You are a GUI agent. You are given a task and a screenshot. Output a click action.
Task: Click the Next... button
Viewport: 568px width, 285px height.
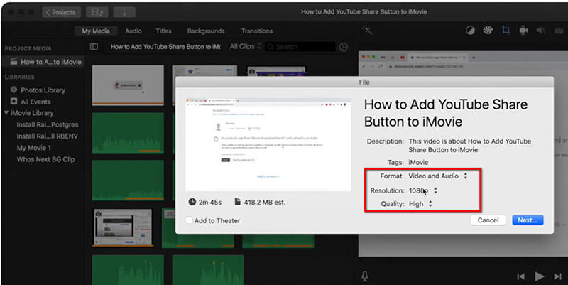click(528, 220)
